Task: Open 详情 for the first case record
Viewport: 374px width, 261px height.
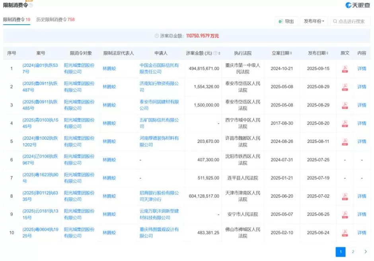Action: click(x=362, y=69)
